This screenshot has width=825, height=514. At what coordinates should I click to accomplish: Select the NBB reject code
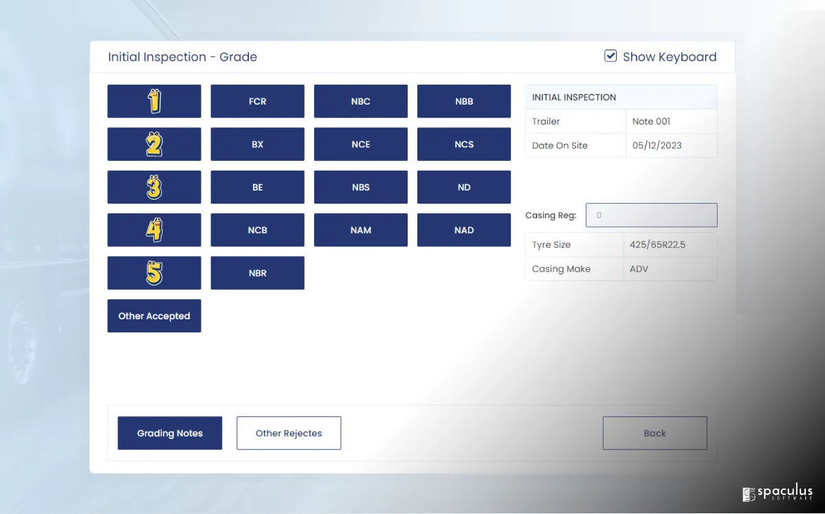point(464,101)
